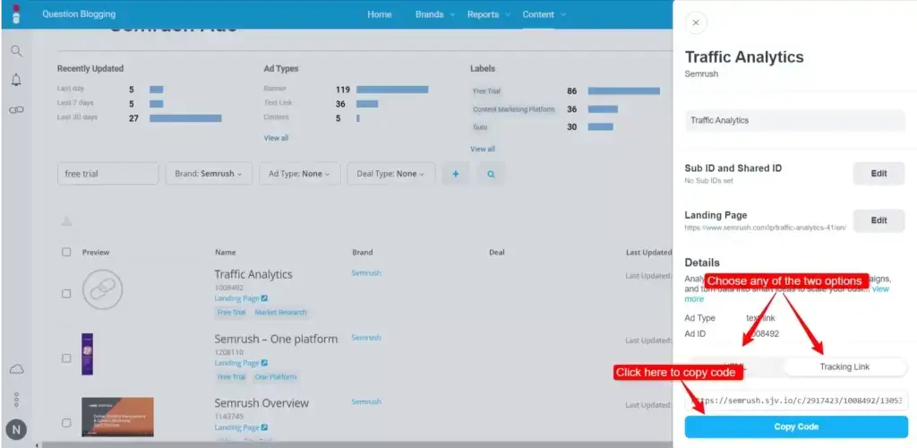Click Semrush brand link in Traffic Analytics row
917x448 pixels.
tap(366, 273)
